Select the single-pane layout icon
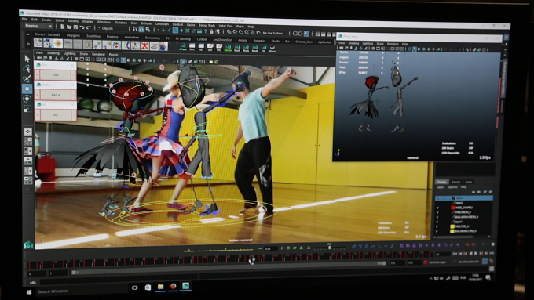 pyautogui.click(x=27, y=132)
